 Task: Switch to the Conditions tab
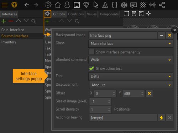(76, 14)
